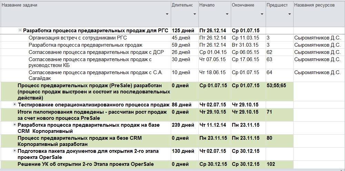Collapse the Разработка процесса предварительных продаж для РГС group

click(x=20, y=31)
